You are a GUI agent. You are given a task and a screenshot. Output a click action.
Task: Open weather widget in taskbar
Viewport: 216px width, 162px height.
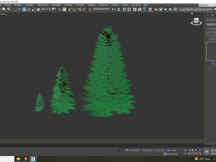(x=202, y=159)
